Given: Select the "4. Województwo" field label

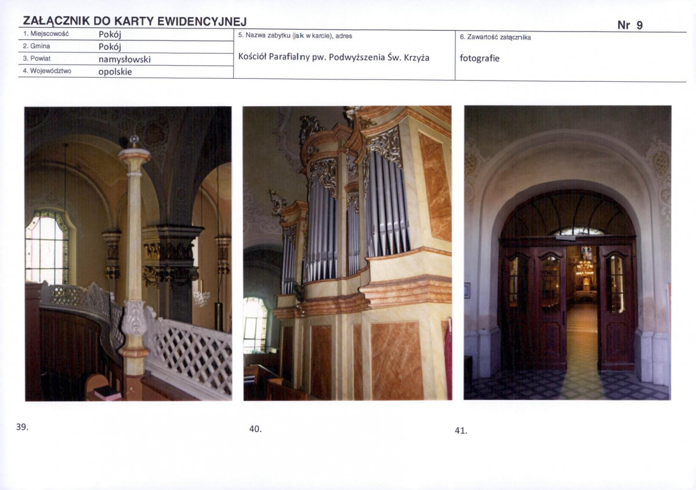Looking at the screenshot, I should (47, 71).
